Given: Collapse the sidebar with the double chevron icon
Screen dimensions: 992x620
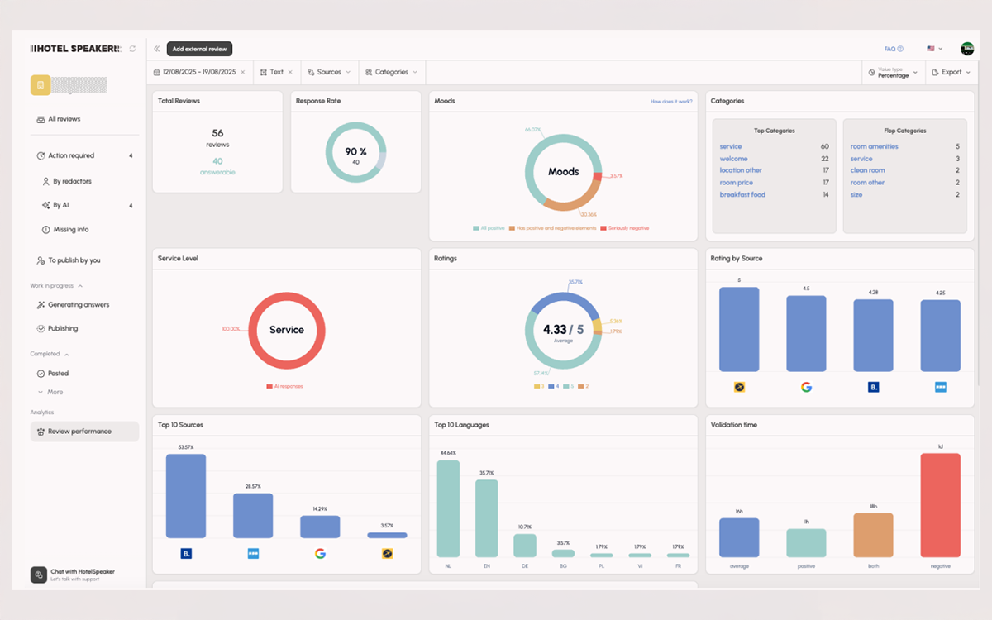Looking at the screenshot, I should coord(157,49).
